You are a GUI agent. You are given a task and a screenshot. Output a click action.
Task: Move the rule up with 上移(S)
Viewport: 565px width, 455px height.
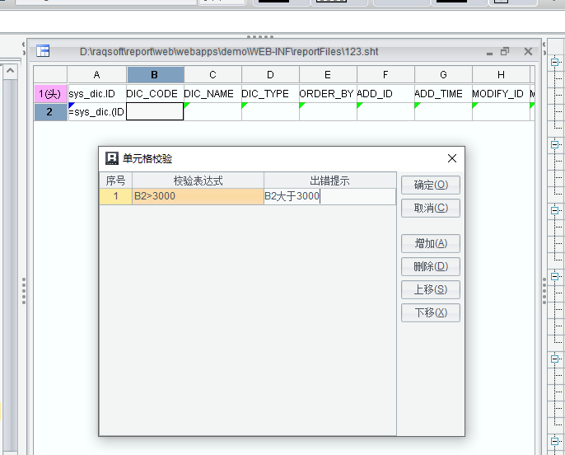[x=431, y=289]
